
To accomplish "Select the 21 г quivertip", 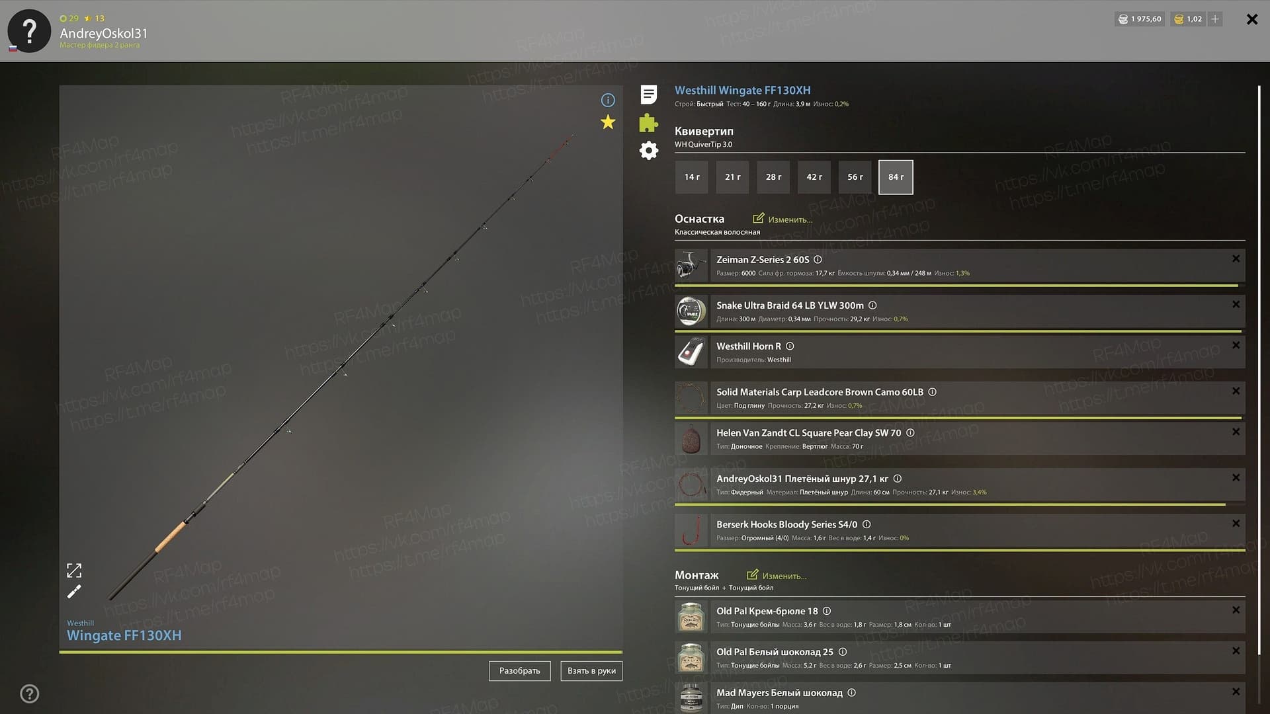I will click(x=733, y=177).
